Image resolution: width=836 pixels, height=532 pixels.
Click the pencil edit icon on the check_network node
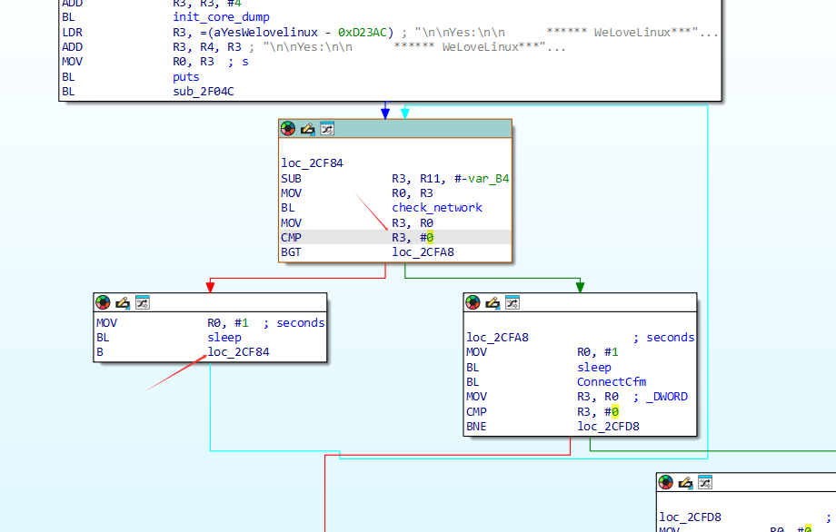(308, 129)
